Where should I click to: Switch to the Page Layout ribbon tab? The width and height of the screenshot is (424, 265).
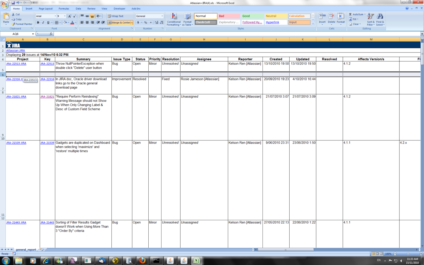(45, 8)
